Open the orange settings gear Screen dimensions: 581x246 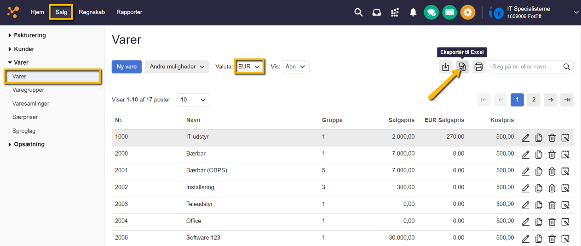pyautogui.click(x=467, y=12)
